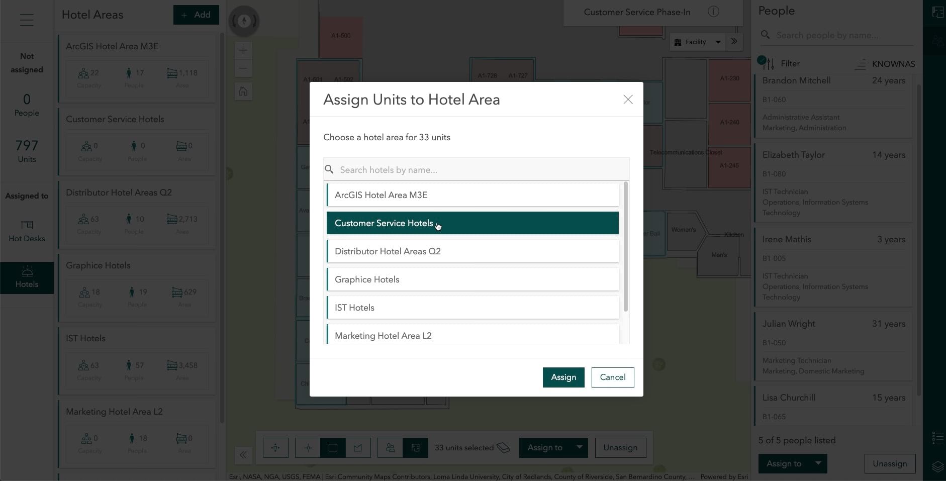The width and height of the screenshot is (946, 481).
Task: Click the zoom in button on the map
Action: tap(243, 50)
